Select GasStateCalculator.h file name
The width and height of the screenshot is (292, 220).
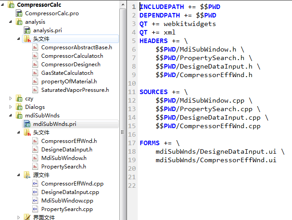(x=67, y=73)
